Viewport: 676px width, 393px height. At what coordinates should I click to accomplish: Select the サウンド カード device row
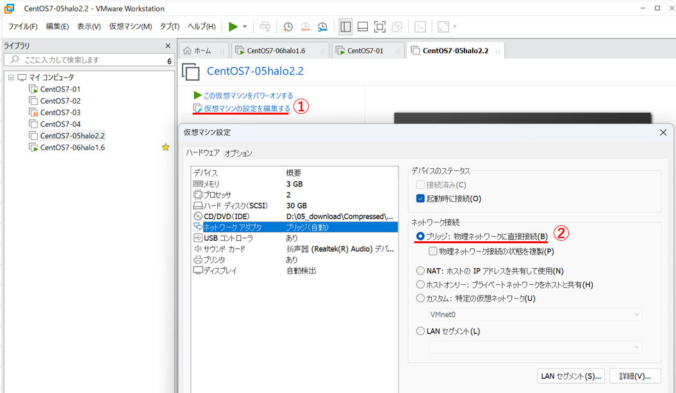[x=295, y=249]
